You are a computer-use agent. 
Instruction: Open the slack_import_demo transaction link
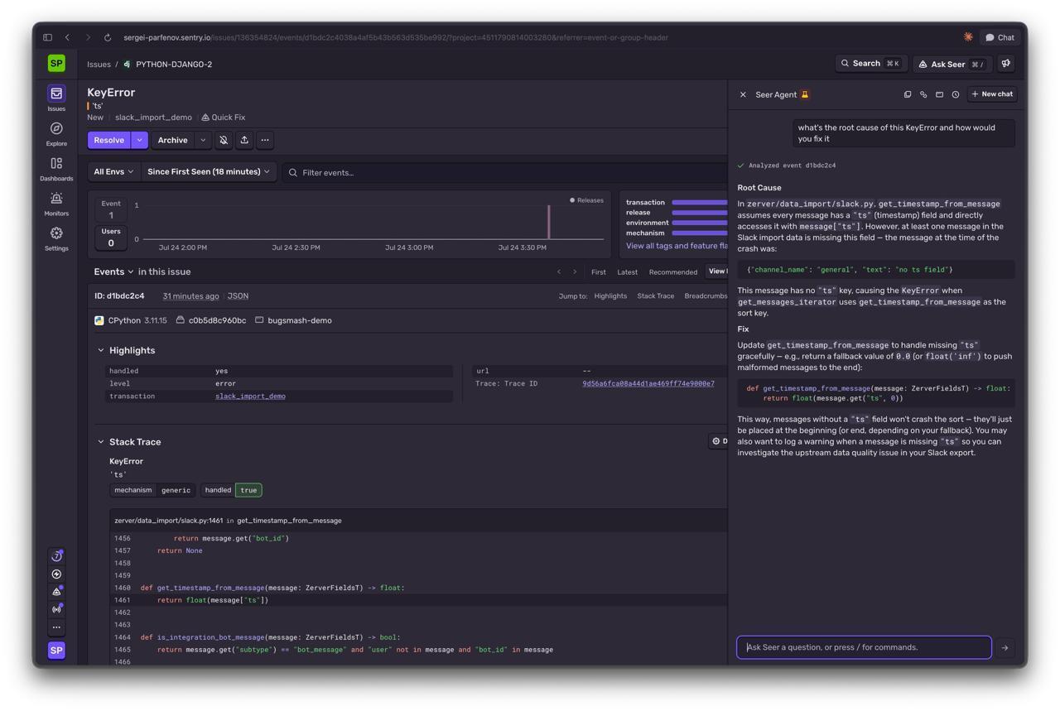coord(250,396)
